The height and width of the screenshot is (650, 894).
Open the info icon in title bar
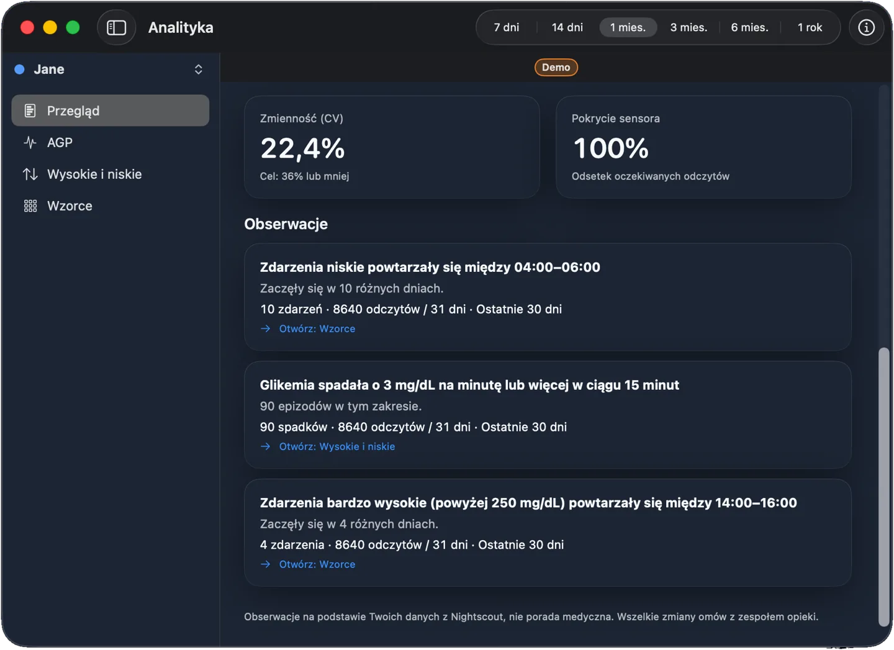tap(866, 28)
